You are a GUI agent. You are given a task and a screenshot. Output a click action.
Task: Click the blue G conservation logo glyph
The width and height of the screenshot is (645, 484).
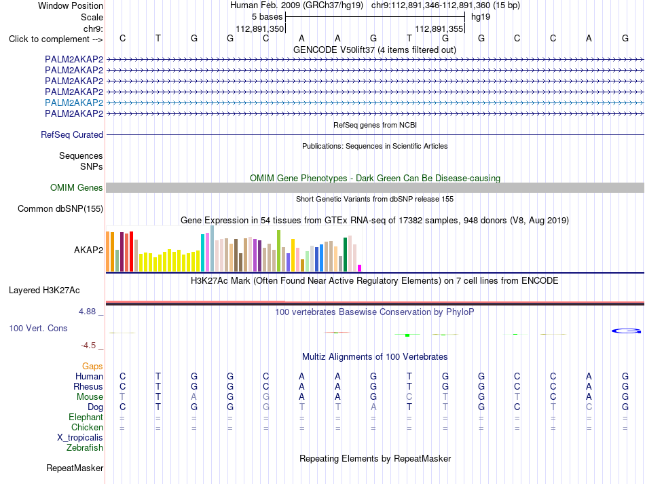(626, 331)
